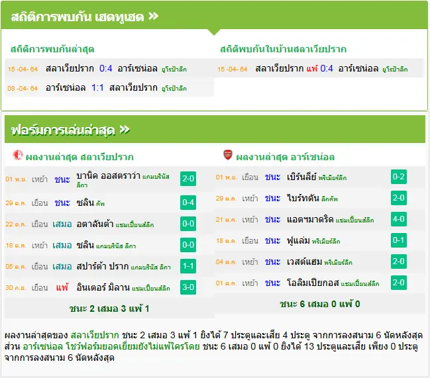Screen dimensions: 430x378
Task: Select the ฟูแล่ม opponent name
Action: pyautogui.click(x=298, y=240)
